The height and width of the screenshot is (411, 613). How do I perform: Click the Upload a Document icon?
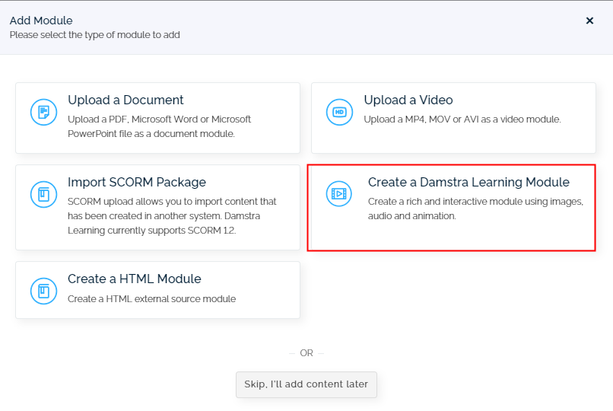(44, 112)
